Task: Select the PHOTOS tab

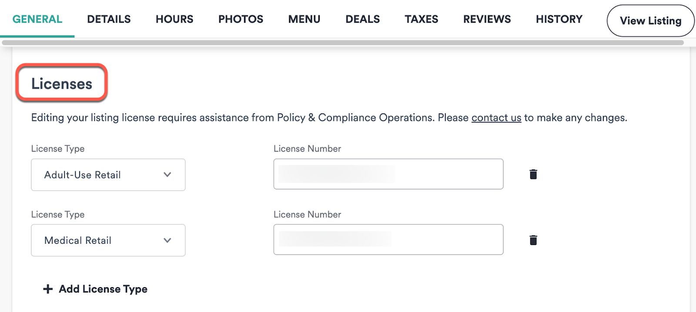Action: [241, 19]
